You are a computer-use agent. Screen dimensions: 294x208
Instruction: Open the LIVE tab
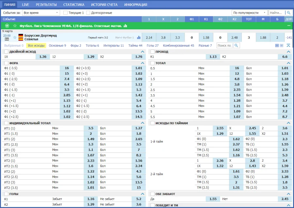[25, 5]
